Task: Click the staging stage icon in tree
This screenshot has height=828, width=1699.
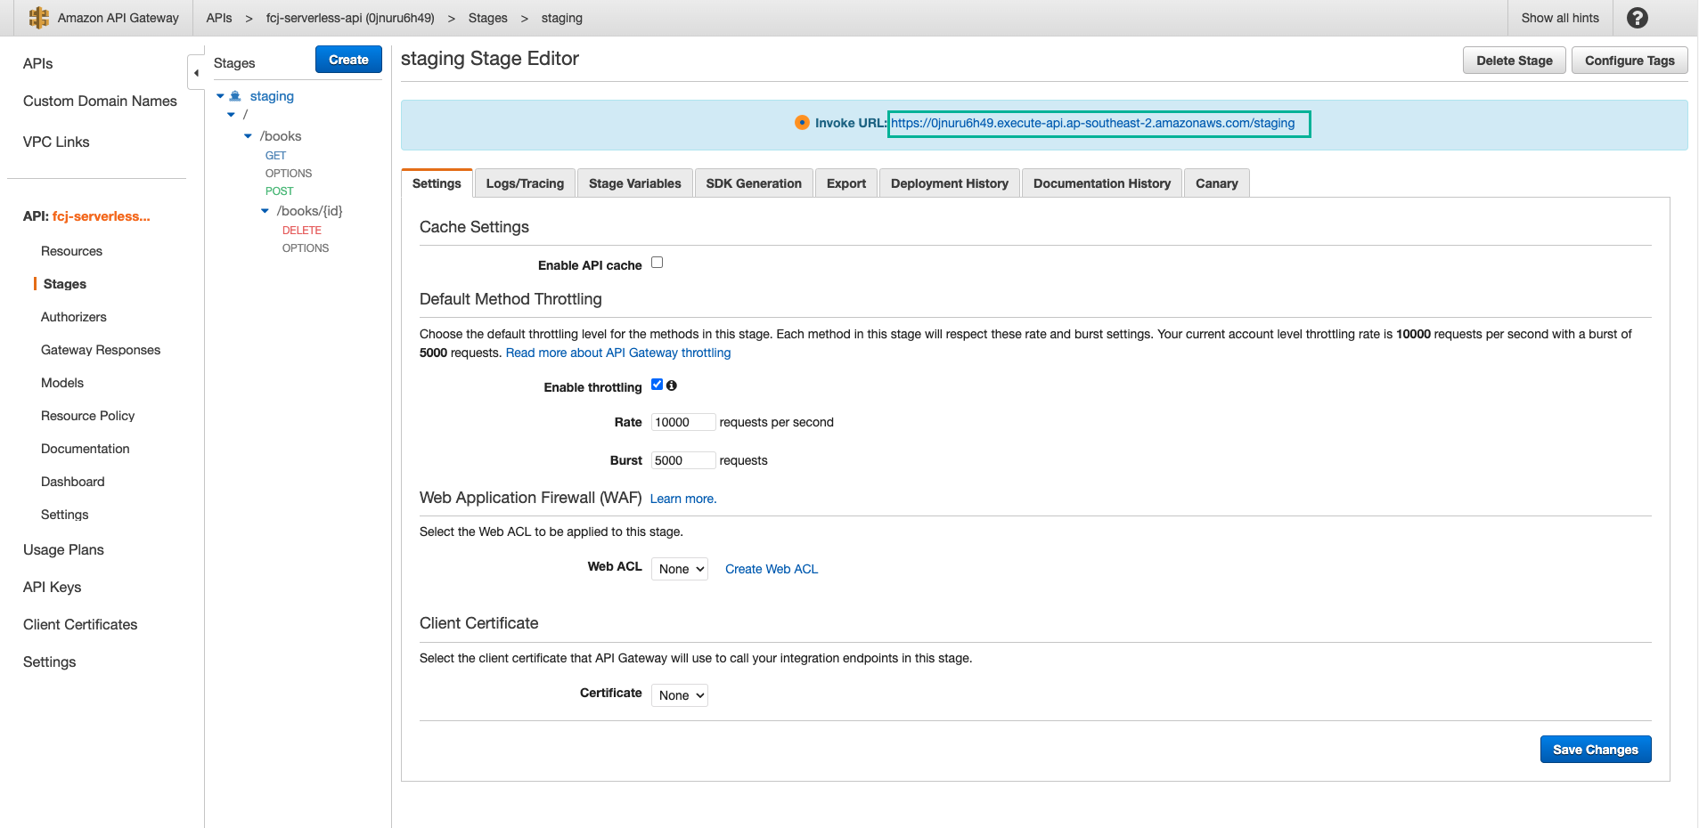Action: coord(235,96)
